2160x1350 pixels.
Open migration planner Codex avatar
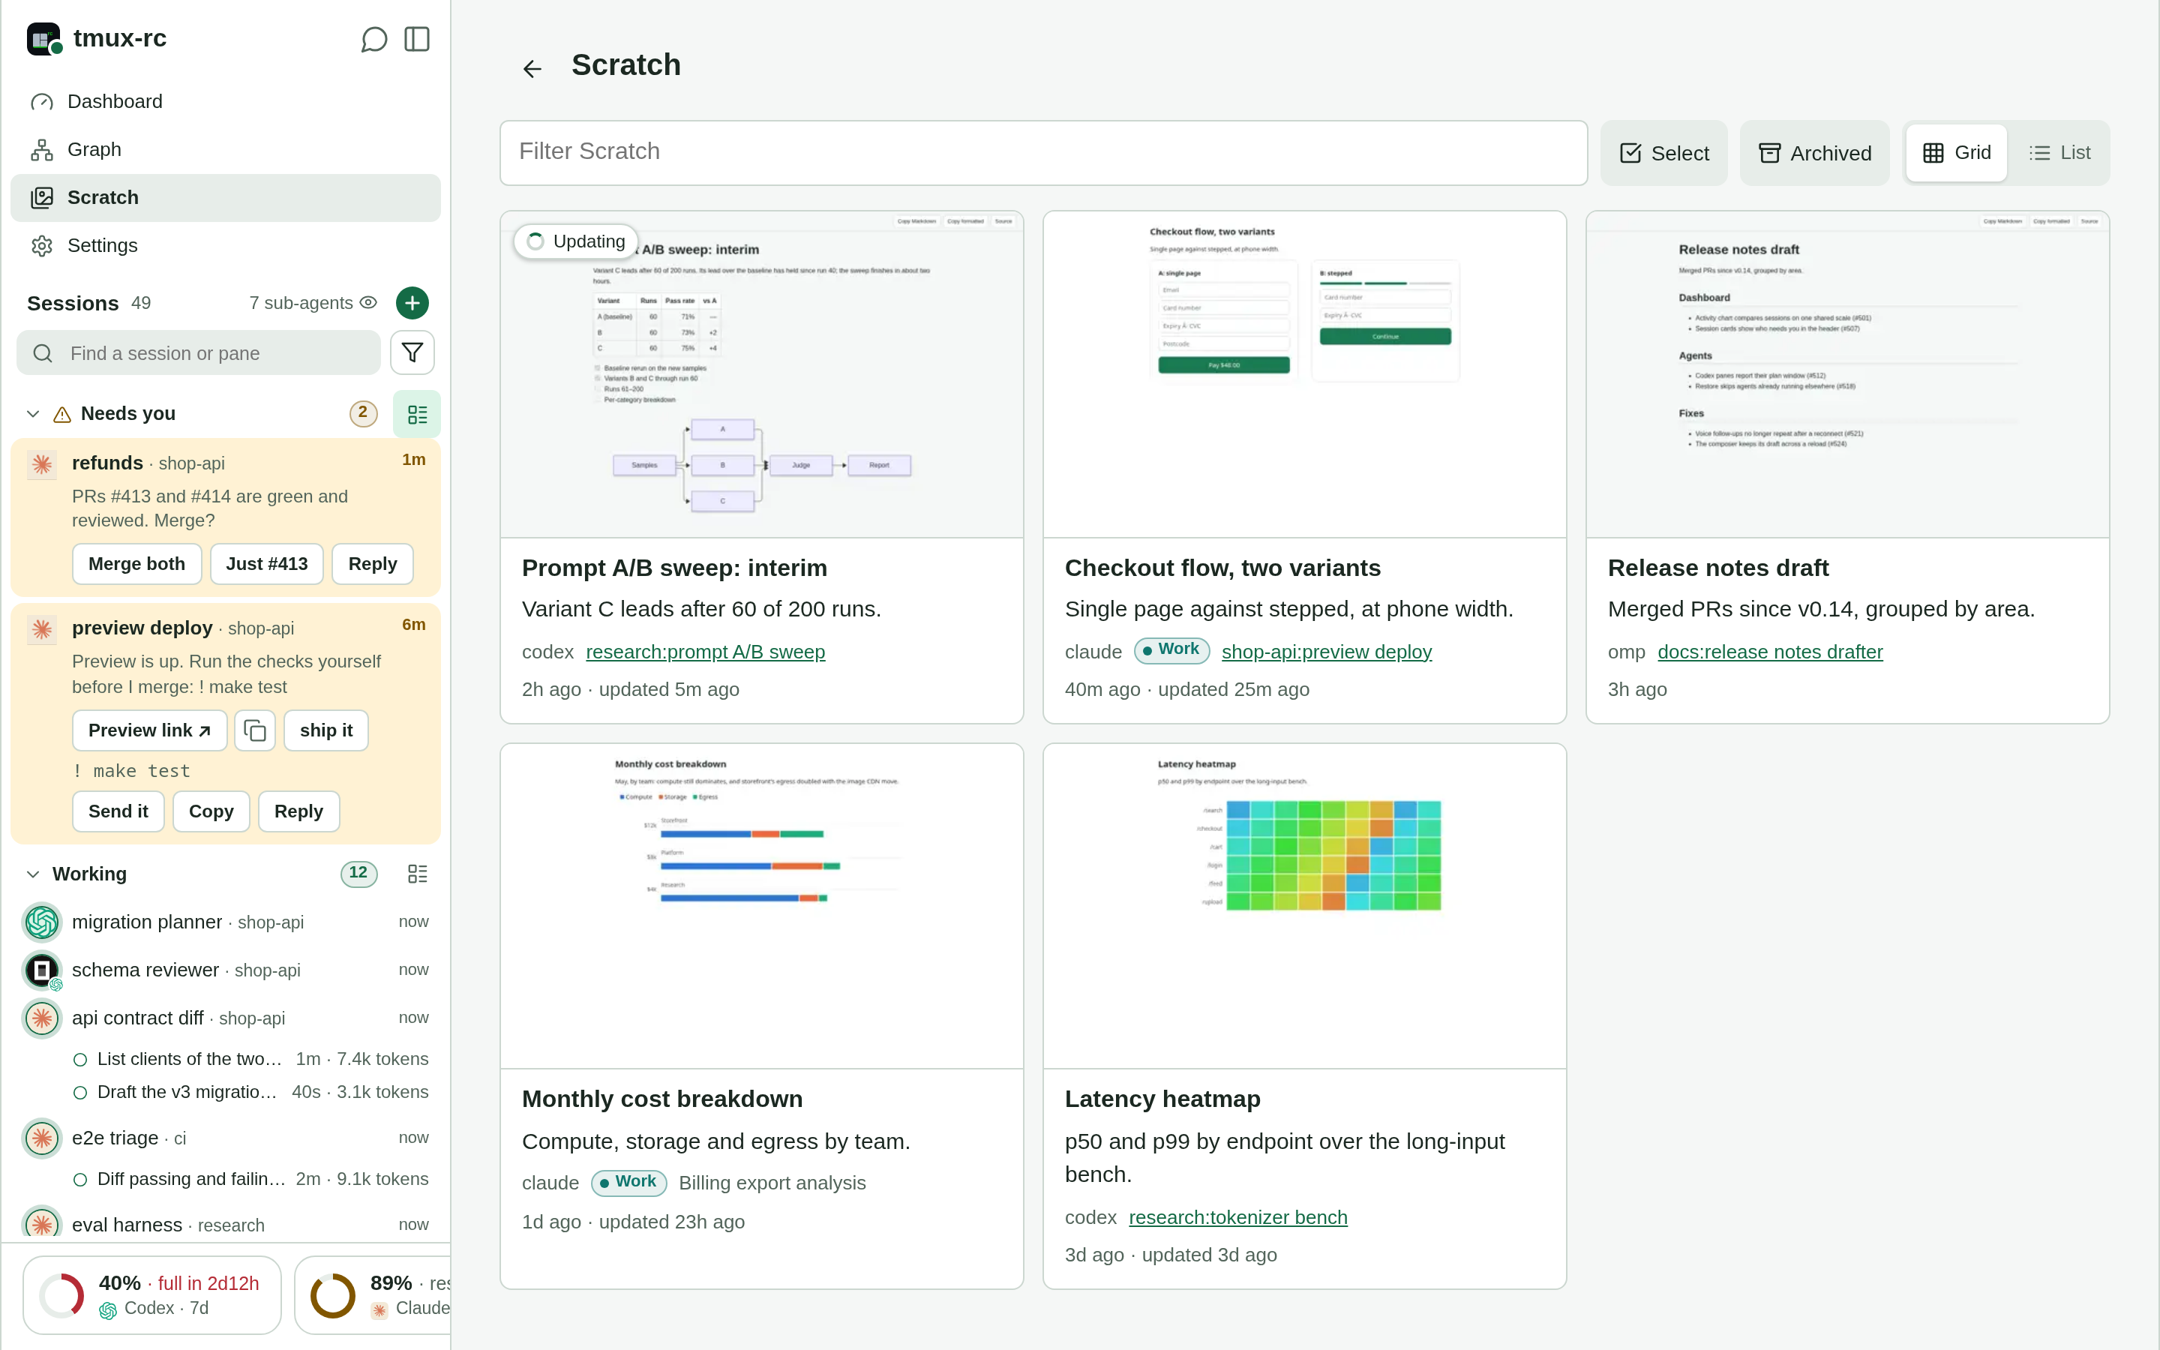(x=42, y=922)
